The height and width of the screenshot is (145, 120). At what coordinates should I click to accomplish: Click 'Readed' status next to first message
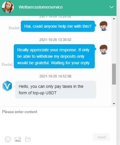pyautogui.click(x=14, y=28)
